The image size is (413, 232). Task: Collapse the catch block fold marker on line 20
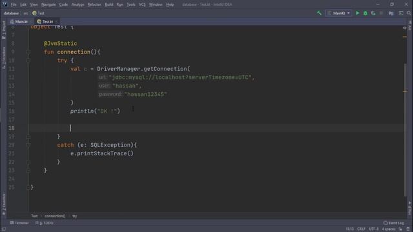click(x=28, y=145)
